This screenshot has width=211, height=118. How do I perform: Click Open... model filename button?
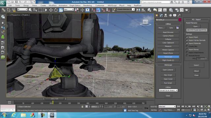click(x=196, y=27)
